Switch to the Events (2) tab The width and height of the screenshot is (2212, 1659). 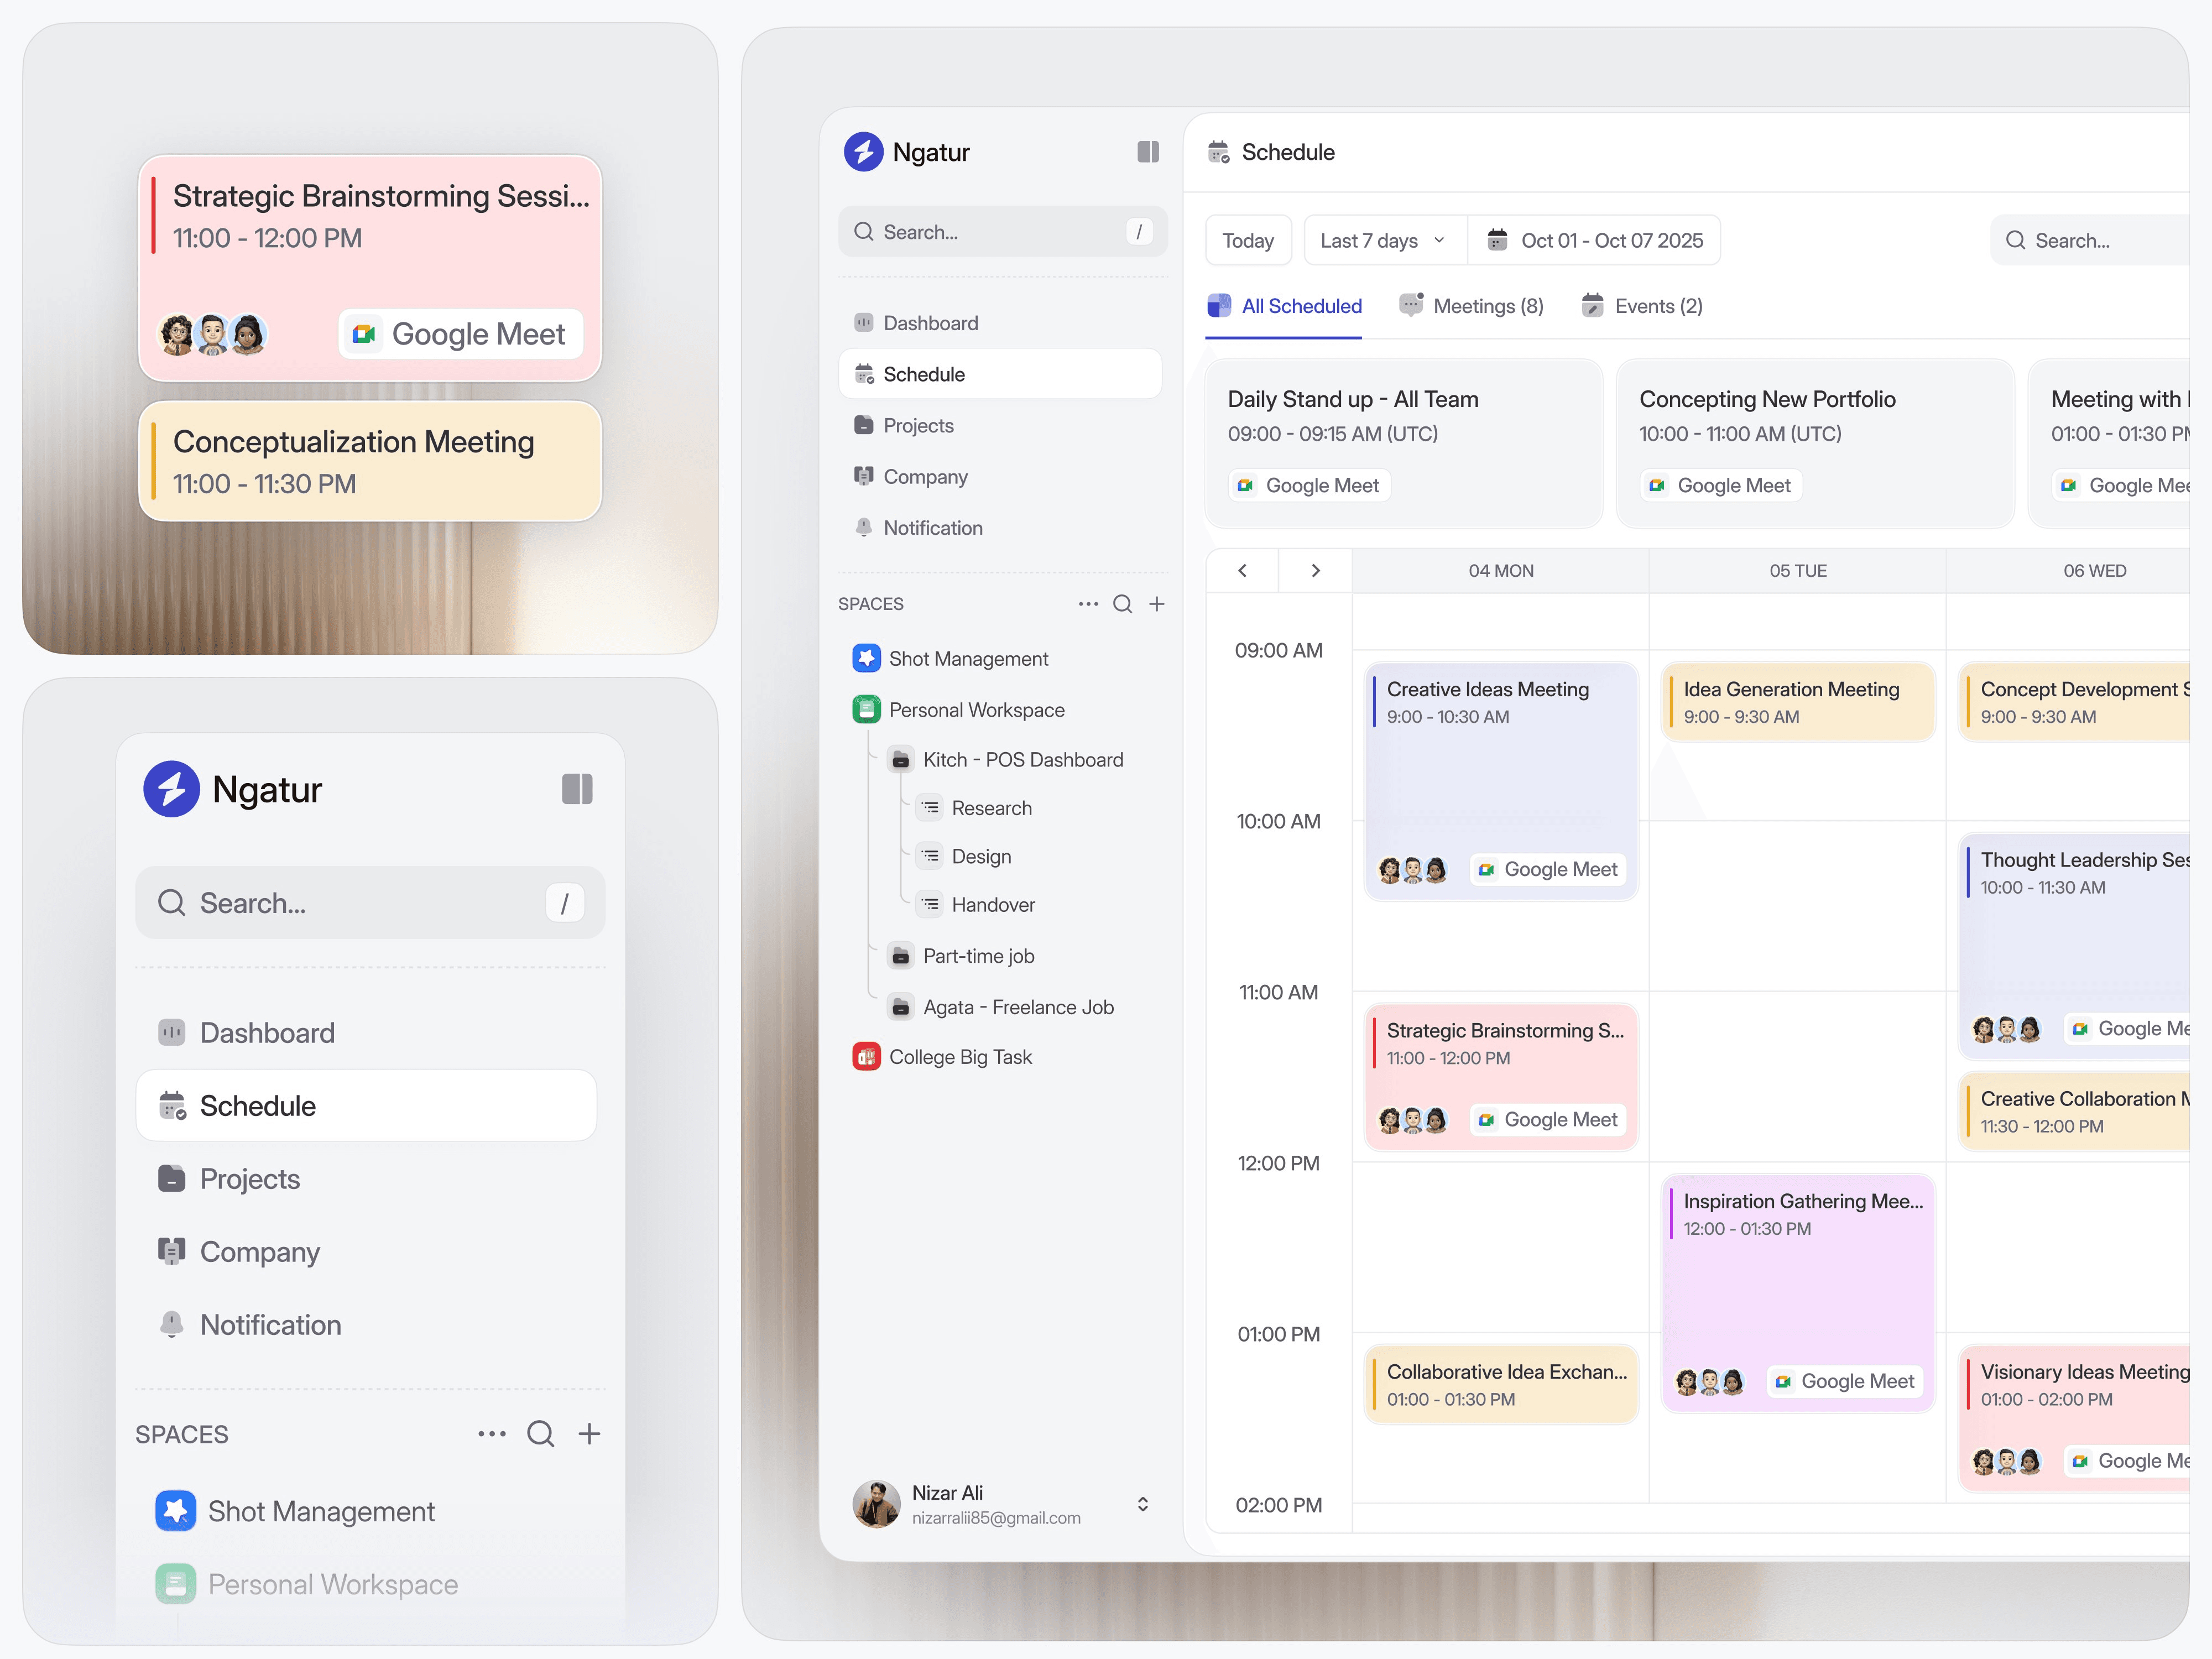(x=1642, y=306)
